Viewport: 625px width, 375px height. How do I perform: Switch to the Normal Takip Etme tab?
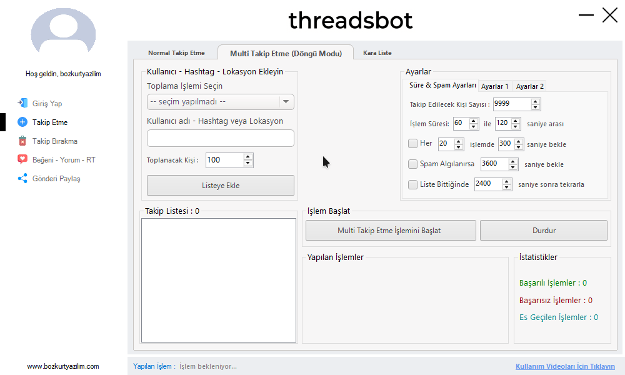[x=176, y=53]
